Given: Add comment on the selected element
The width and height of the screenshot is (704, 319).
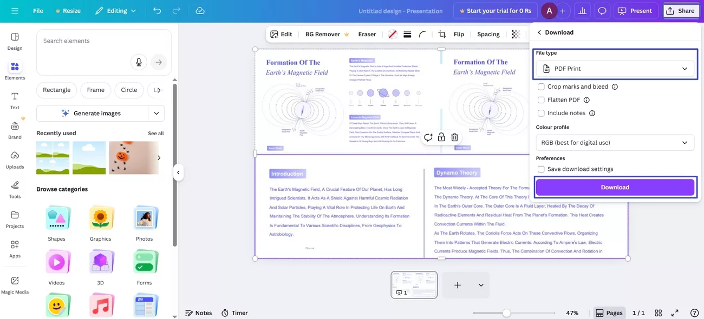Looking at the screenshot, I should point(428,137).
